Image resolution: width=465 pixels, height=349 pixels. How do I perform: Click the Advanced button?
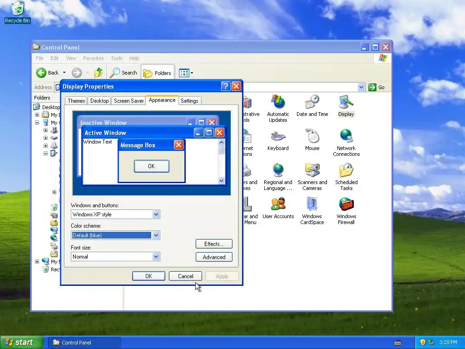click(214, 257)
